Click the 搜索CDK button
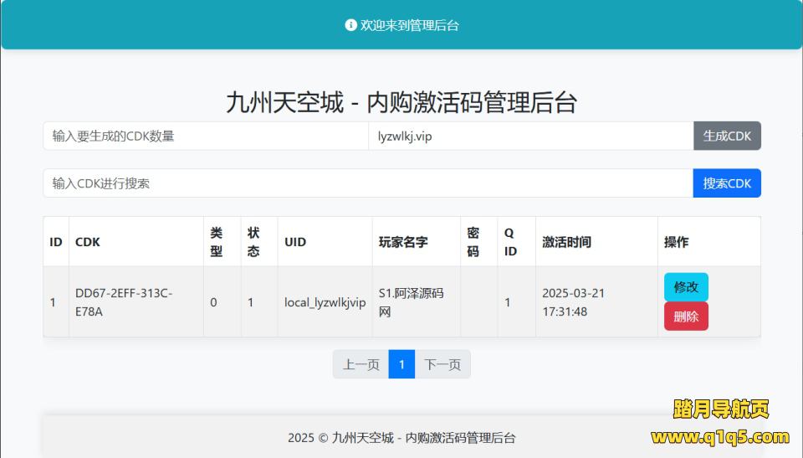803x458 pixels. [x=727, y=183]
